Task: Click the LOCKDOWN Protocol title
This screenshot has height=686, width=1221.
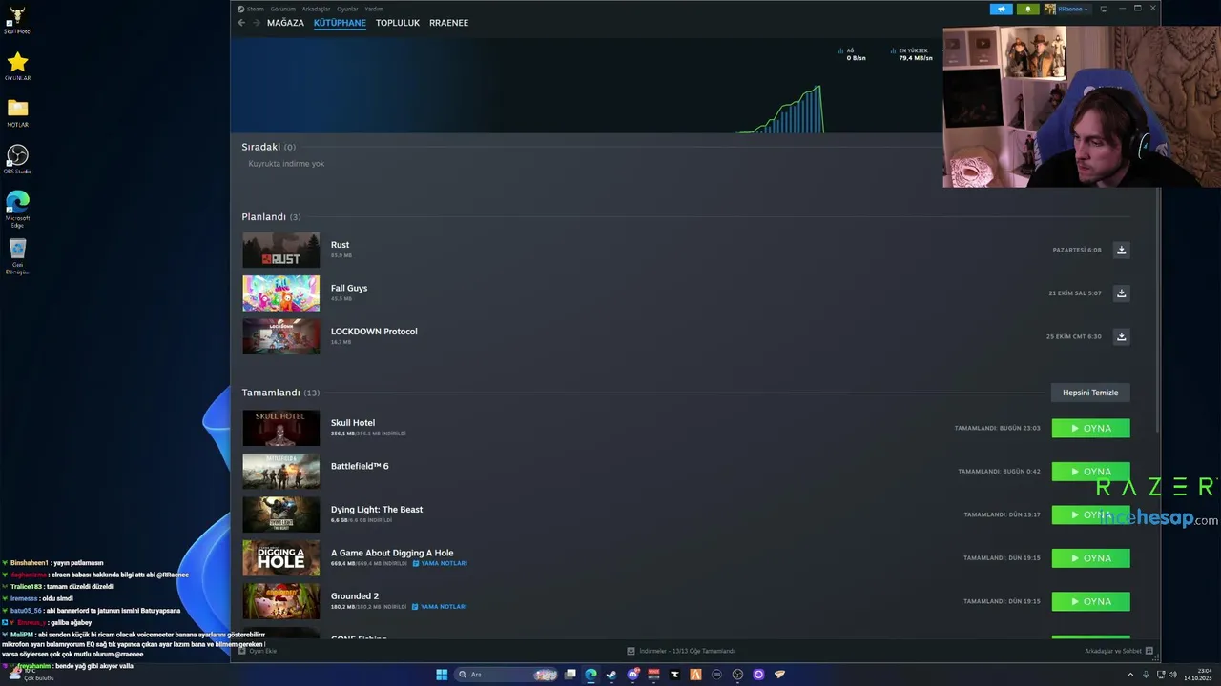Action: [374, 332]
